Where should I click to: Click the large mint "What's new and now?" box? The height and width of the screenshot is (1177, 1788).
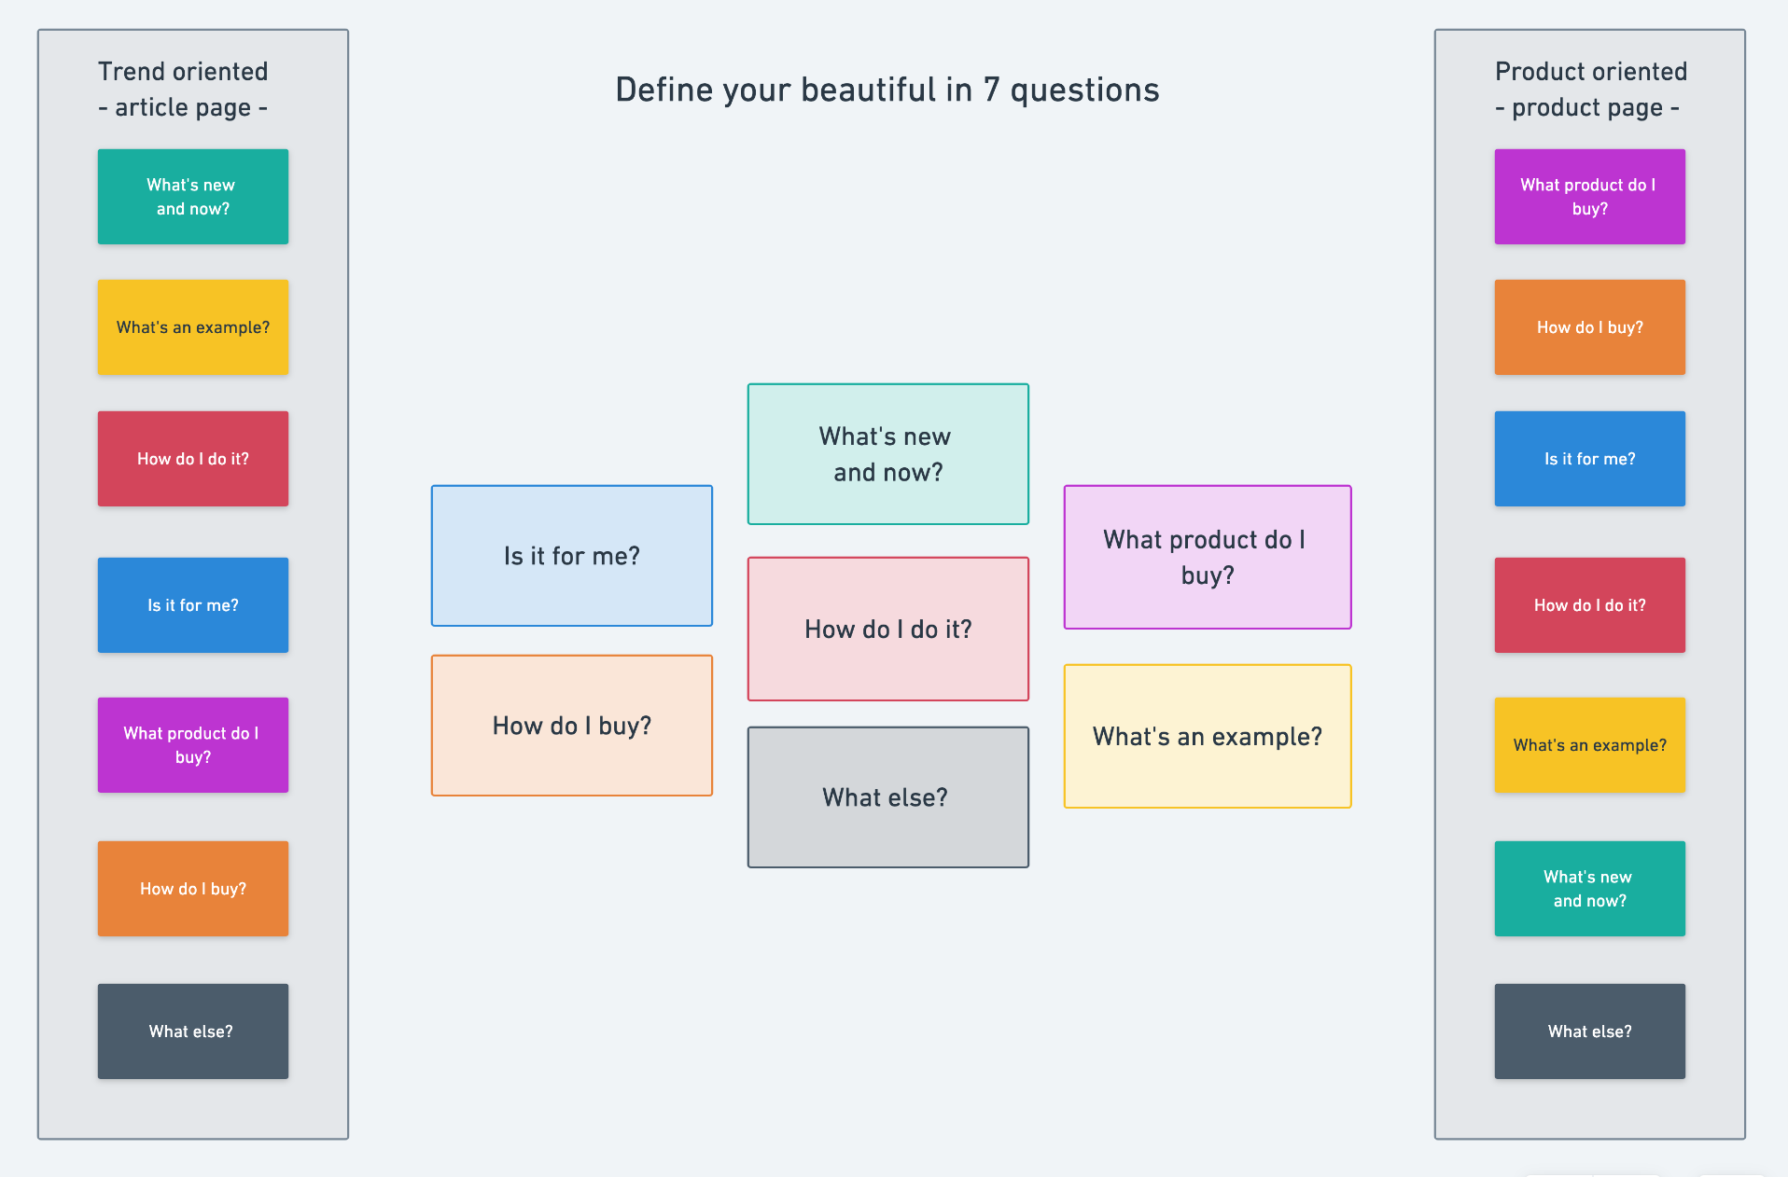tap(888, 454)
